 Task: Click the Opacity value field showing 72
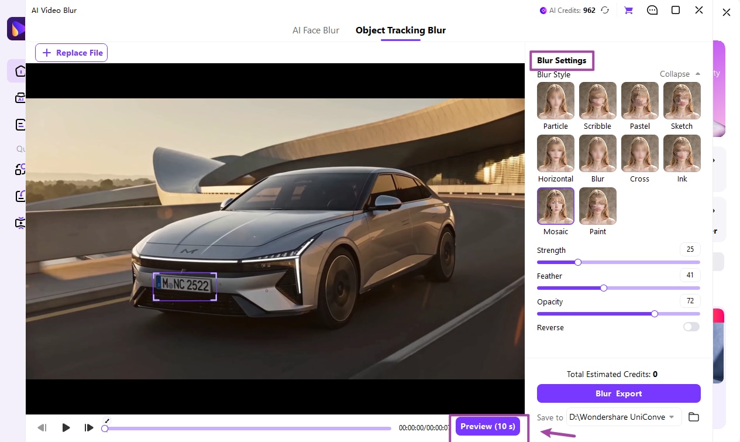coord(690,301)
